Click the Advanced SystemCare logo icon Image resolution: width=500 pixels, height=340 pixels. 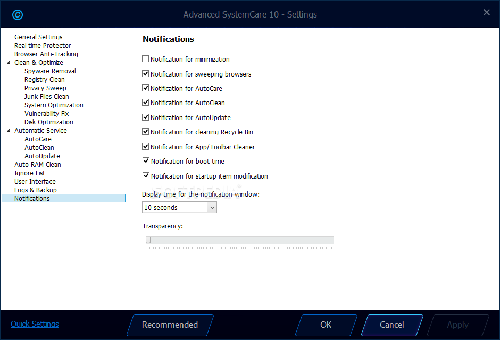pos(18,15)
